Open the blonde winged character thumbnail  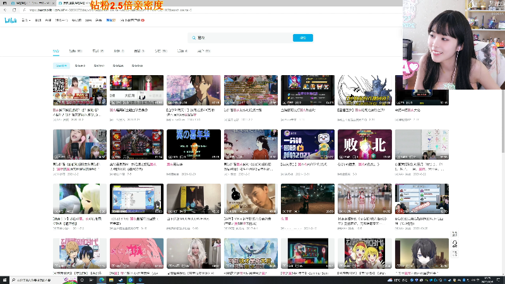(80, 199)
